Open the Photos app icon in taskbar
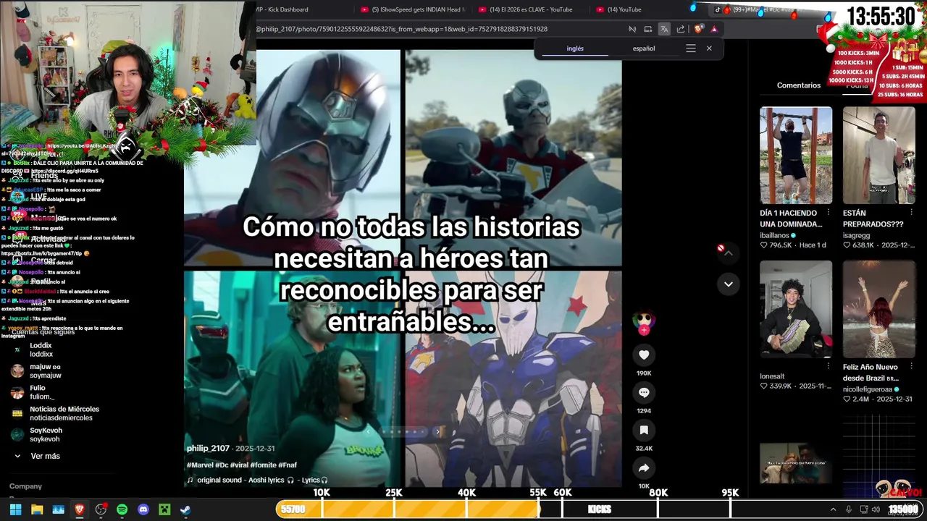 click(59, 509)
